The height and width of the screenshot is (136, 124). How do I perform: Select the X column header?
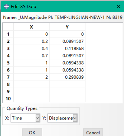31,27
